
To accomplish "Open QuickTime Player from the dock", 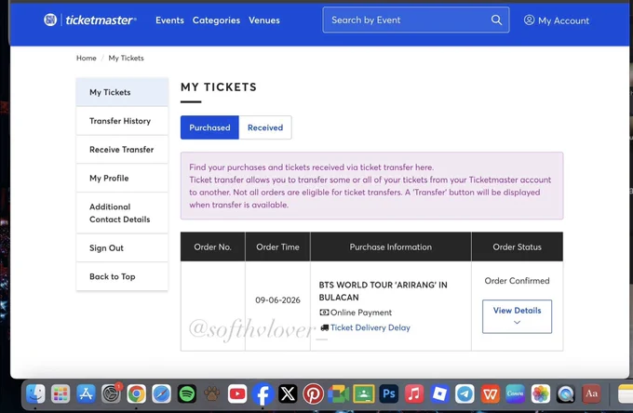I will pos(566,393).
